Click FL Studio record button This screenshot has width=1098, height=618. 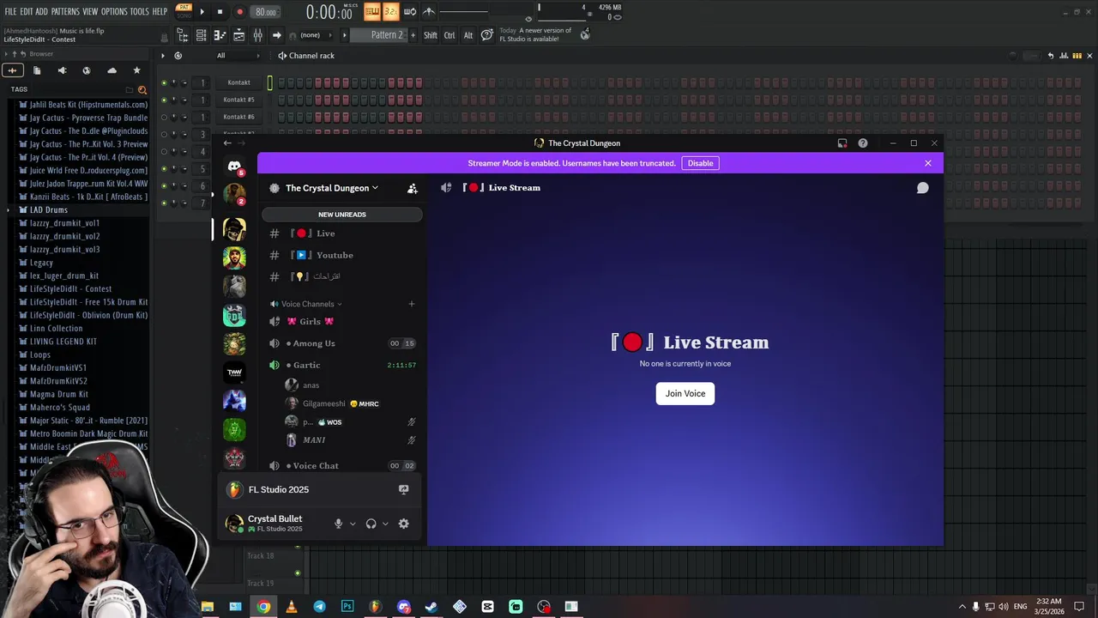[x=239, y=12]
